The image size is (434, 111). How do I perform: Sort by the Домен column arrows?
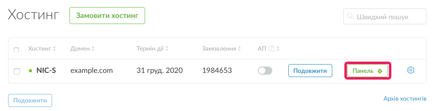[x=93, y=48]
